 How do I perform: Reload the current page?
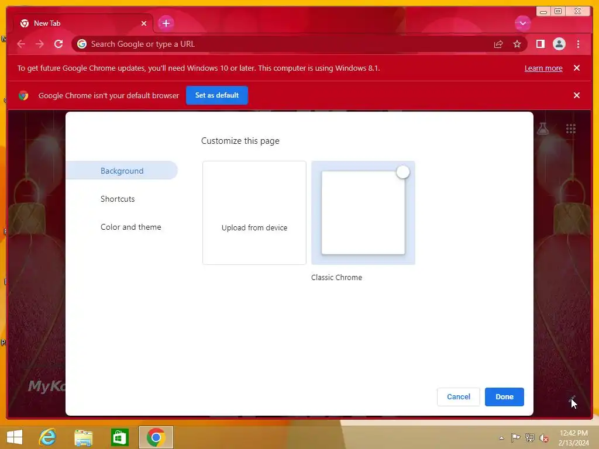tap(58, 44)
